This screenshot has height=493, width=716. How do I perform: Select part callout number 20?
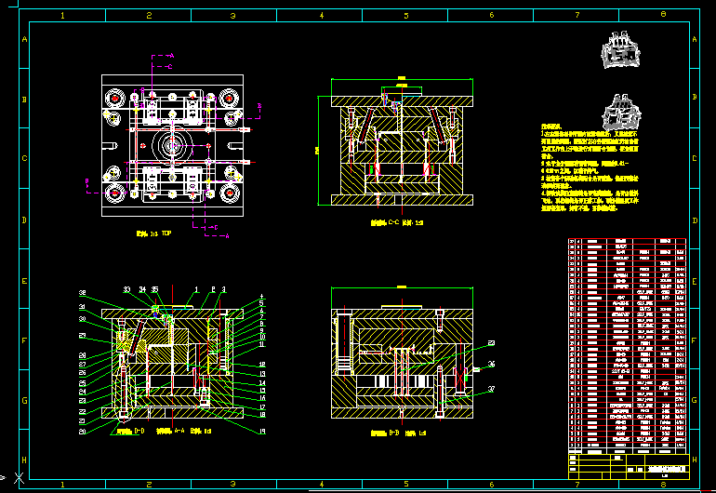[82, 432]
